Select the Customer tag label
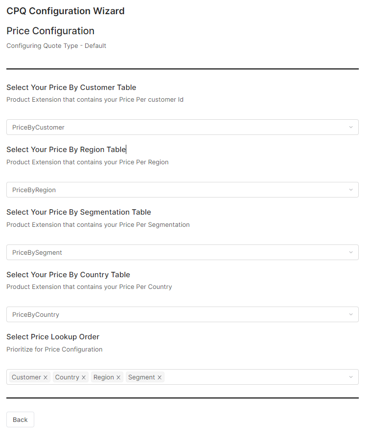The image size is (372, 441). point(26,377)
